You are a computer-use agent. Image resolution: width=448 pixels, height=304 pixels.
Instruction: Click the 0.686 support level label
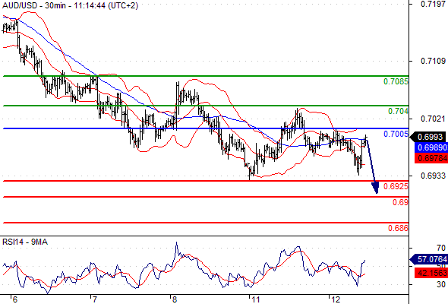(x=398, y=228)
